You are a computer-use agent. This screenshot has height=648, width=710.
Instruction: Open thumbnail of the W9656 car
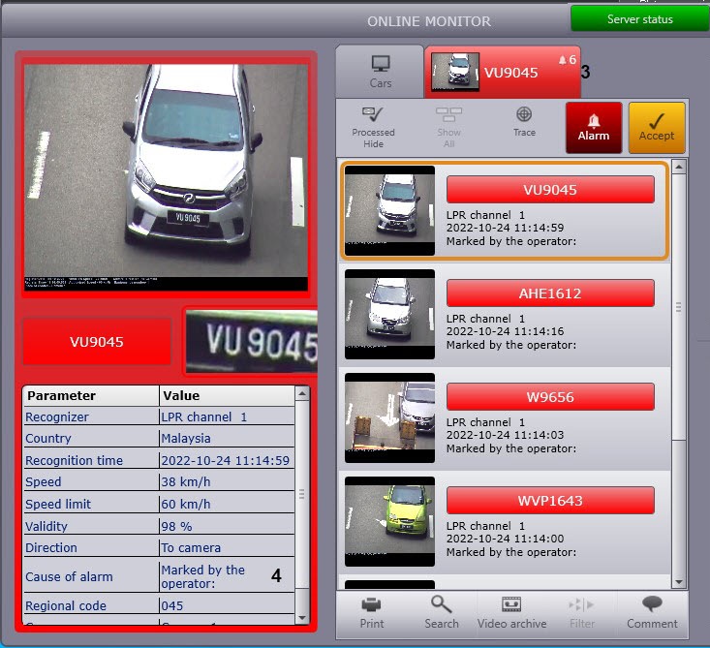pos(389,418)
